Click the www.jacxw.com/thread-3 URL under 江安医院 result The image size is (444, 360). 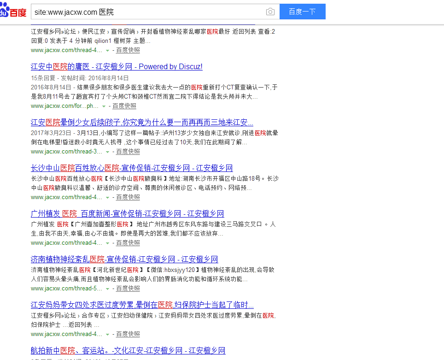tap(66, 151)
